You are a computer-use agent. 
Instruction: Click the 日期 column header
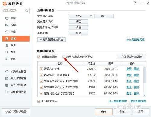point(111,64)
